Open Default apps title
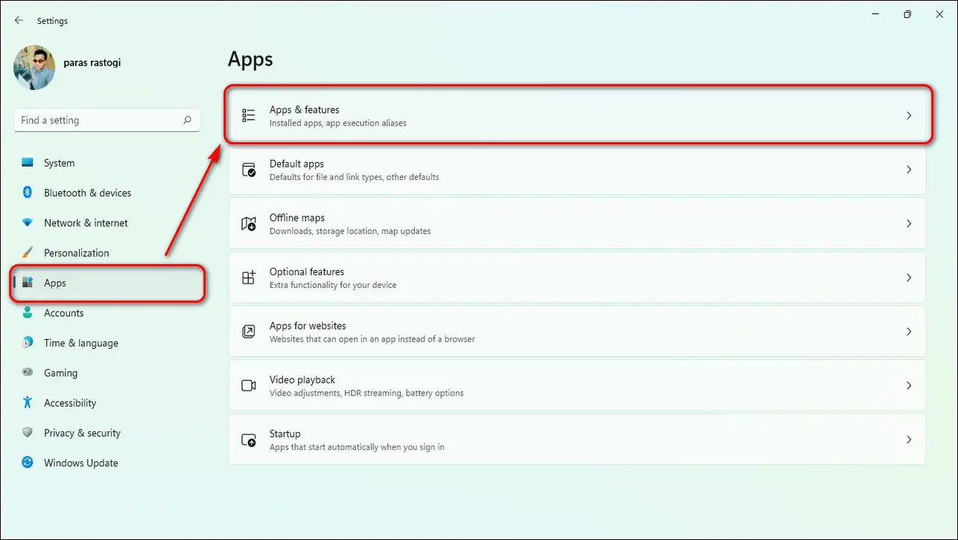Viewport: 958px width, 540px height. point(296,164)
